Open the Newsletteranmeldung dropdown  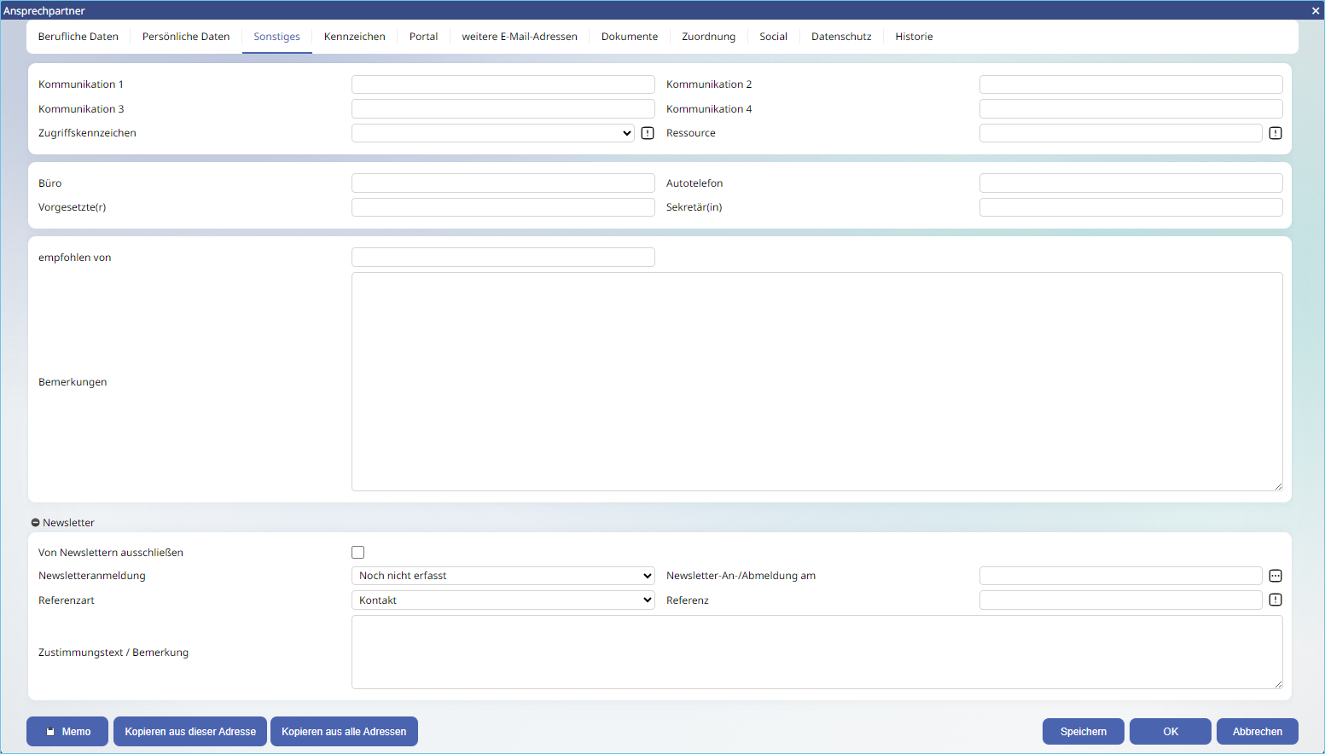pos(503,576)
